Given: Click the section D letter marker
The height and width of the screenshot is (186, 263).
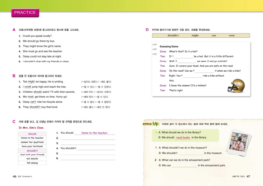Looking at the screenshot, I should pyautogui.click(x=147, y=30).
